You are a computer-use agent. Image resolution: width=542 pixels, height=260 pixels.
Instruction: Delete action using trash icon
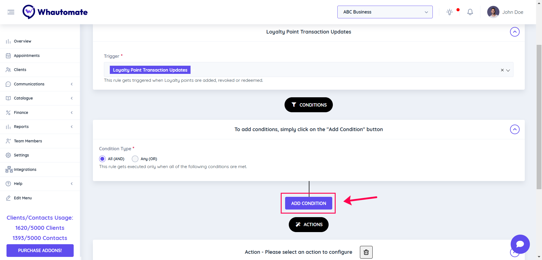[366, 252]
